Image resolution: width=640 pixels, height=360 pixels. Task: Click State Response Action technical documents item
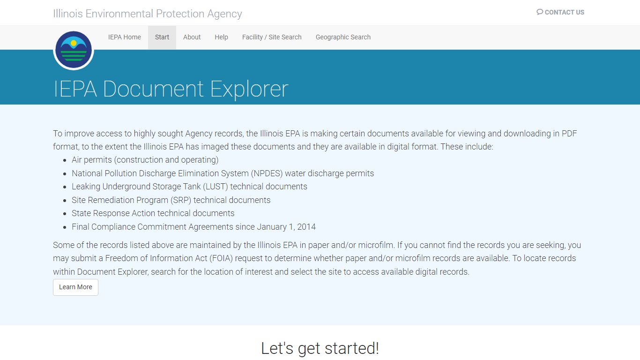[153, 213]
